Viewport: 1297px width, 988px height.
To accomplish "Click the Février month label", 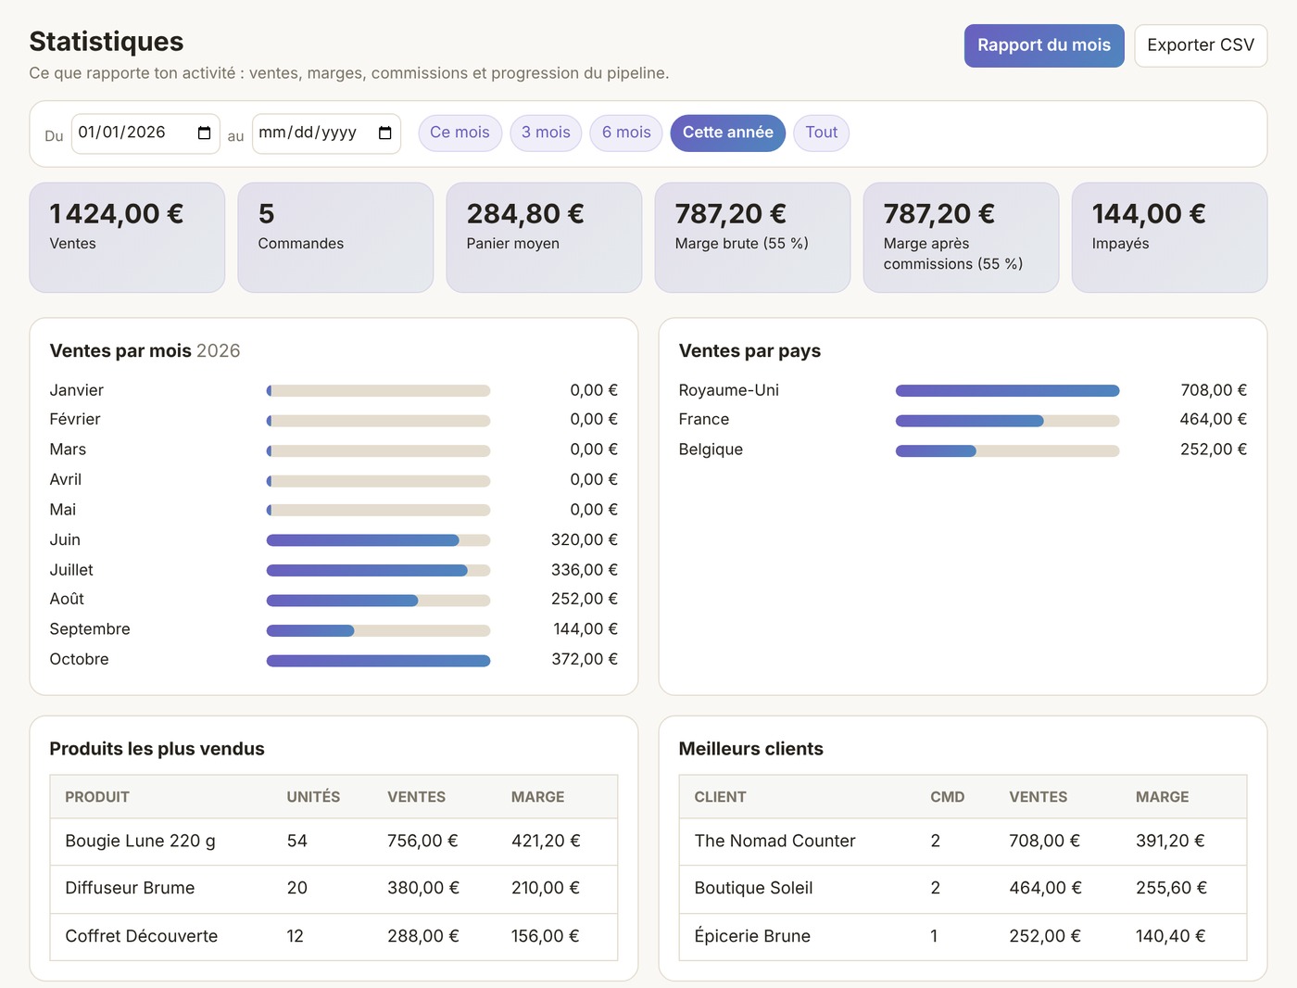I will point(75,419).
